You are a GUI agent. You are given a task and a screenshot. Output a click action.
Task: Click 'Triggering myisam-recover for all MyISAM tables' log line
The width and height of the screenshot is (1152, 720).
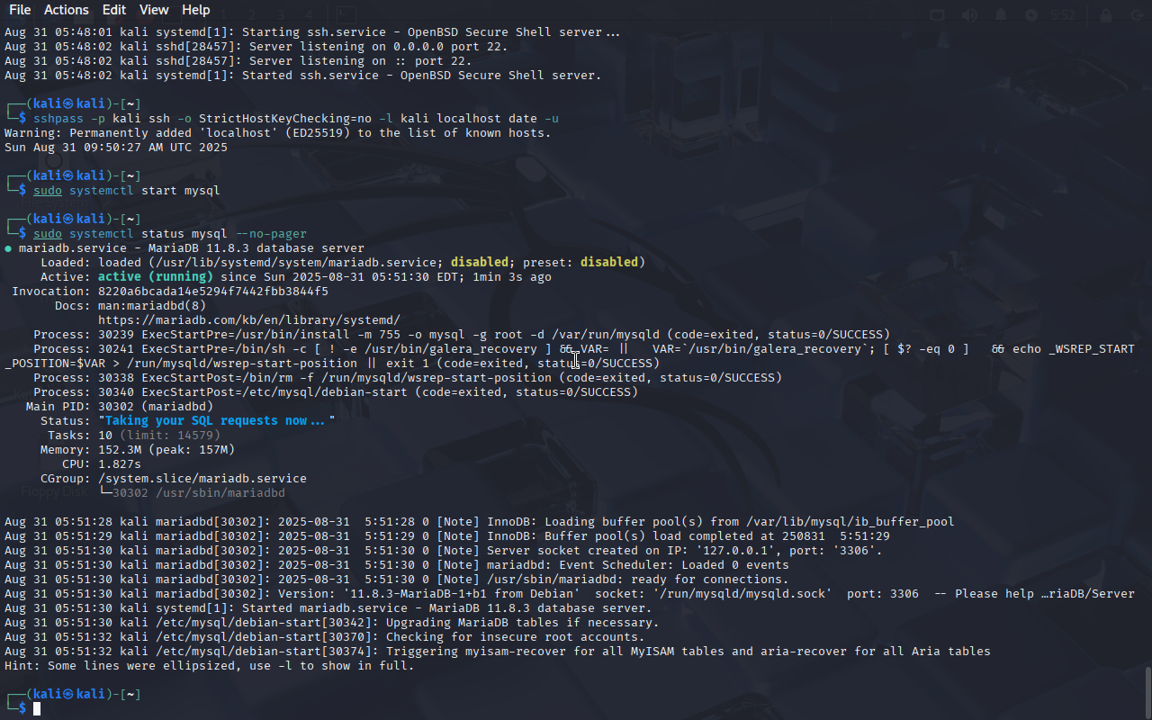point(498,652)
